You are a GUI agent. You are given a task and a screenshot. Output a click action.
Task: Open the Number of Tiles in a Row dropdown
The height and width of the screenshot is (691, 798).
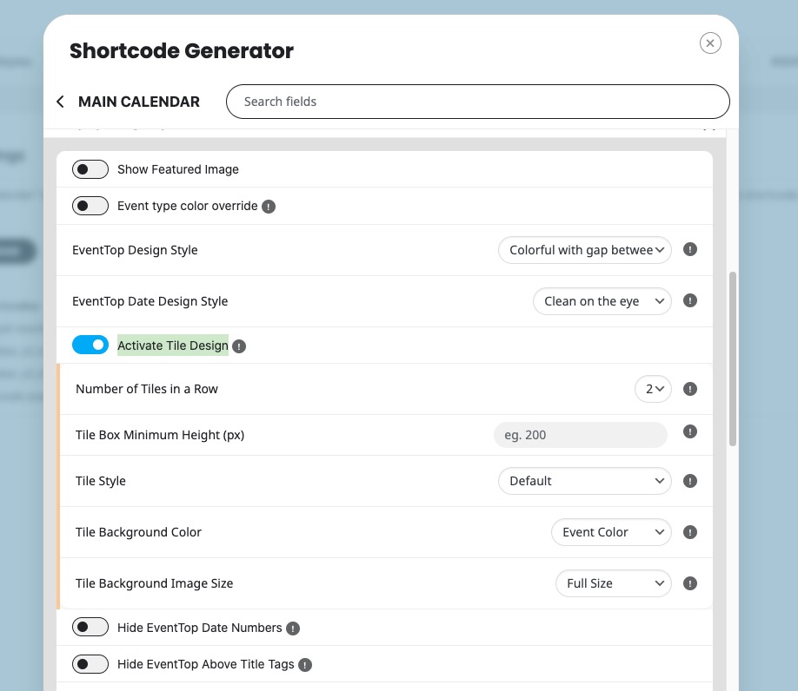(653, 389)
